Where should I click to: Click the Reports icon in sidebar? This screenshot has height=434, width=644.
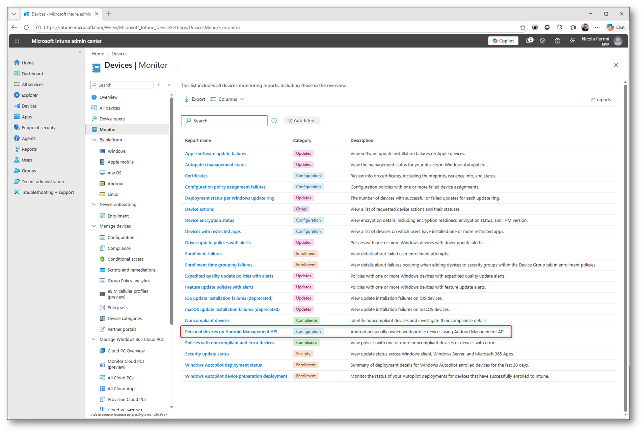[x=17, y=149]
